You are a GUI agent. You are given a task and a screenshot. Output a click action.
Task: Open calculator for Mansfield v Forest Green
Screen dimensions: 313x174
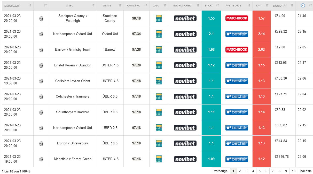pyautogui.click(x=159, y=159)
